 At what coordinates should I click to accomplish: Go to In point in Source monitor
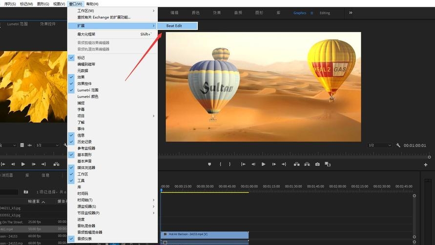(3, 164)
